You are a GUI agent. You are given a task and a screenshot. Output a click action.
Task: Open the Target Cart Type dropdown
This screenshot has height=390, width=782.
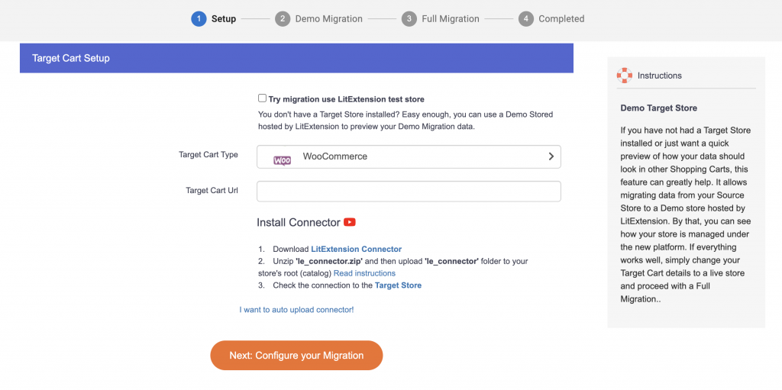tap(409, 156)
